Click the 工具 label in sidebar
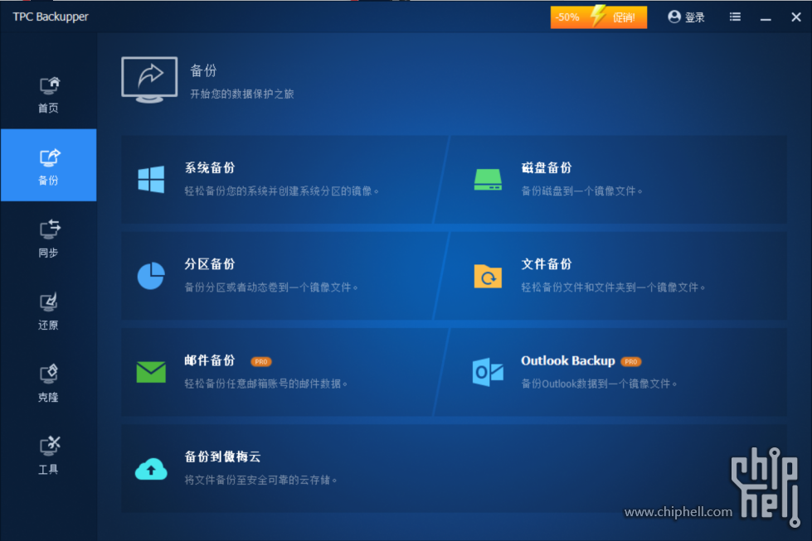 (x=48, y=470)
